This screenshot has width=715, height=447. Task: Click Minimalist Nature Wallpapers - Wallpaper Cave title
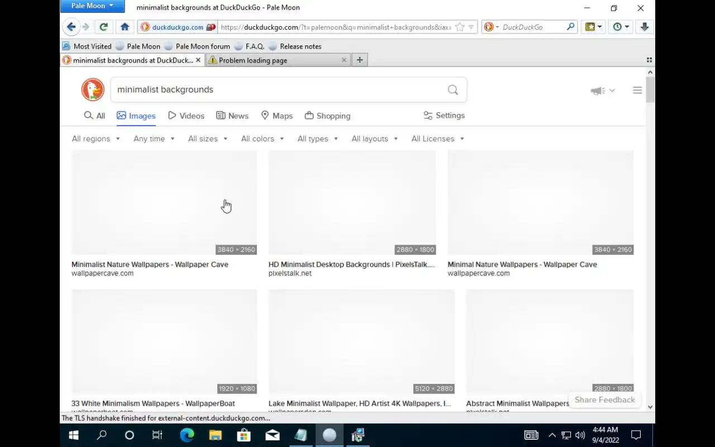pyautogui.click(x=150, y=264)
